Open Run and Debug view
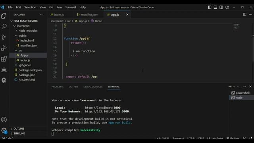The width and height of the screenshot is (254, 143). click(4, 48)
